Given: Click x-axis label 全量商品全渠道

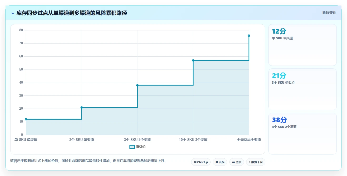Looking at the screenshot, I should coord(249,140).
